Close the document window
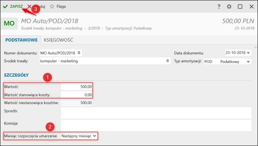This screenshot has width=258, height=146. tap(252, 6)
